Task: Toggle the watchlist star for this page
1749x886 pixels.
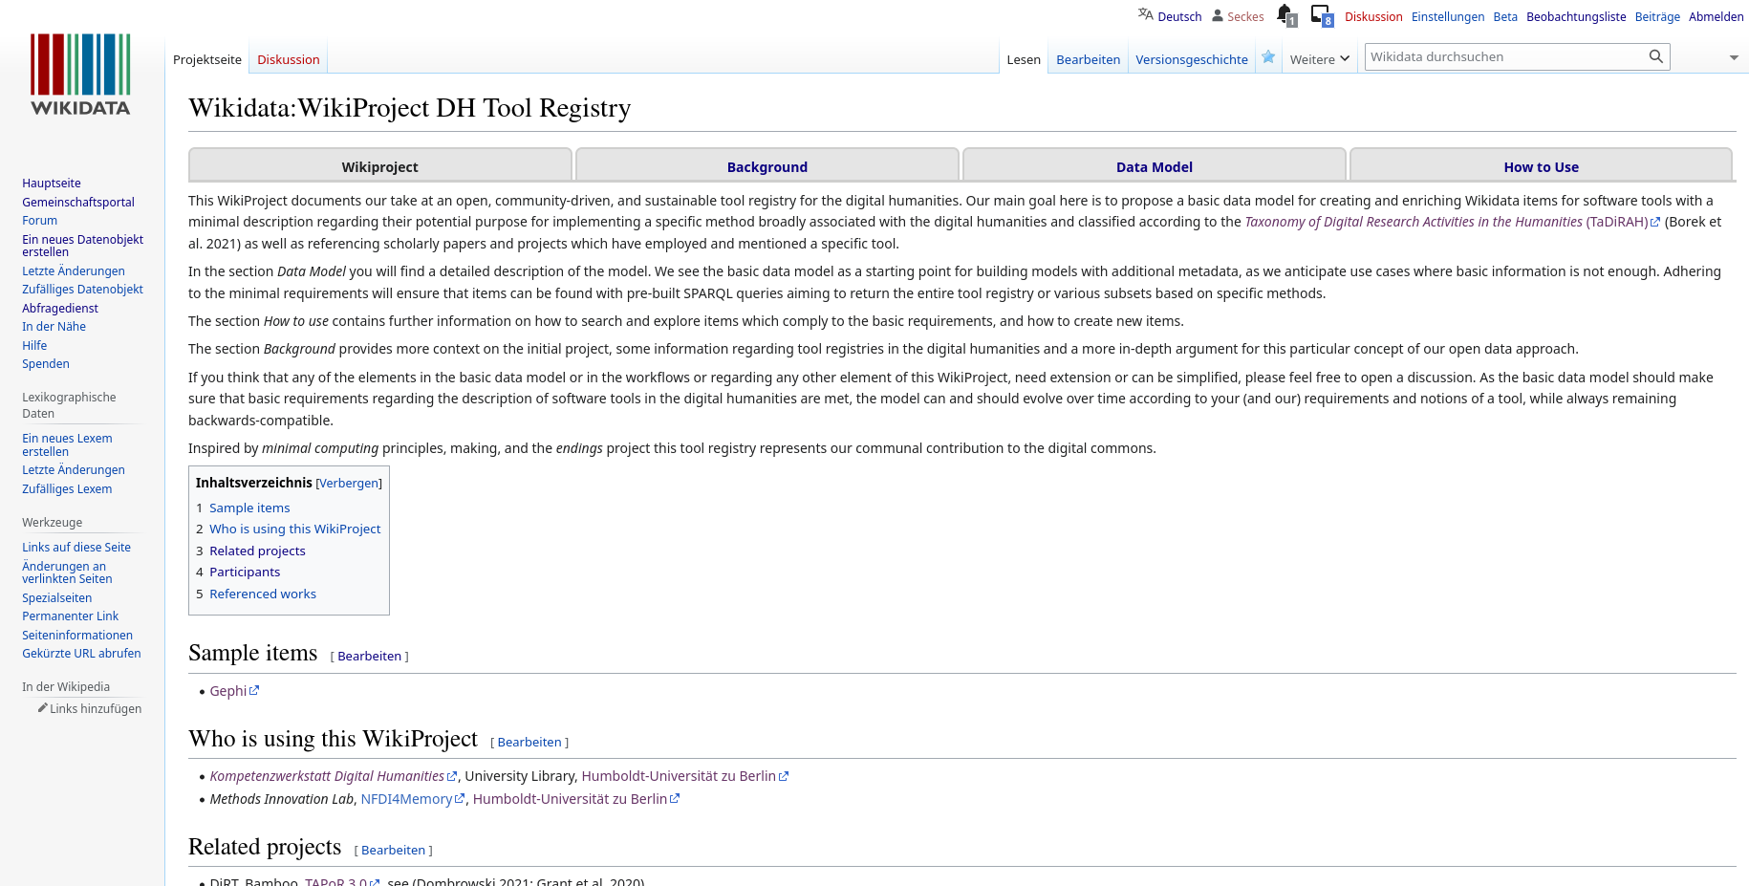Action: click(x=1268, y=57)
